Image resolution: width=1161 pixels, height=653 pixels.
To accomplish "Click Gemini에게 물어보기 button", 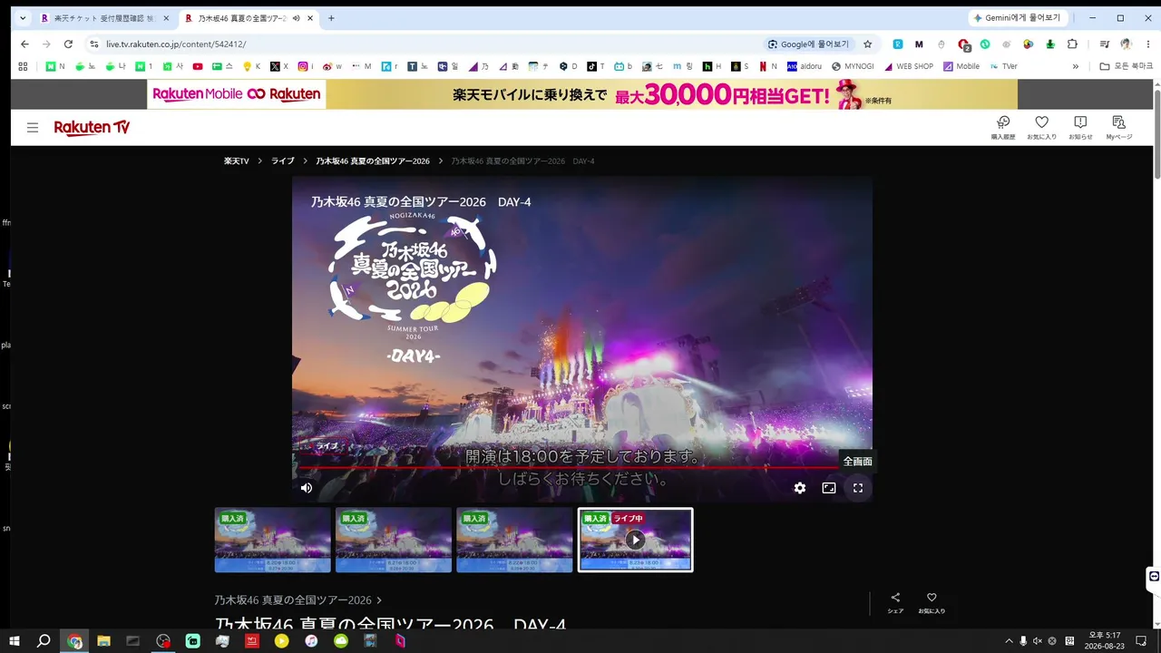I will click(1017, 18).
